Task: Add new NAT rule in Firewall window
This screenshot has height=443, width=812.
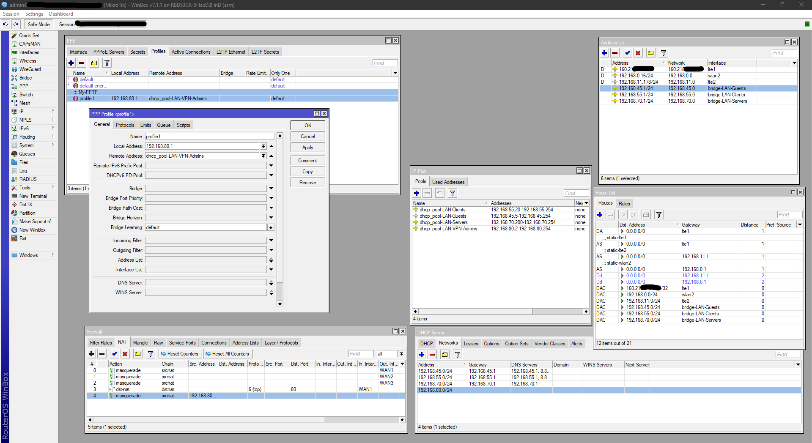Action: [x=91, y=354]
